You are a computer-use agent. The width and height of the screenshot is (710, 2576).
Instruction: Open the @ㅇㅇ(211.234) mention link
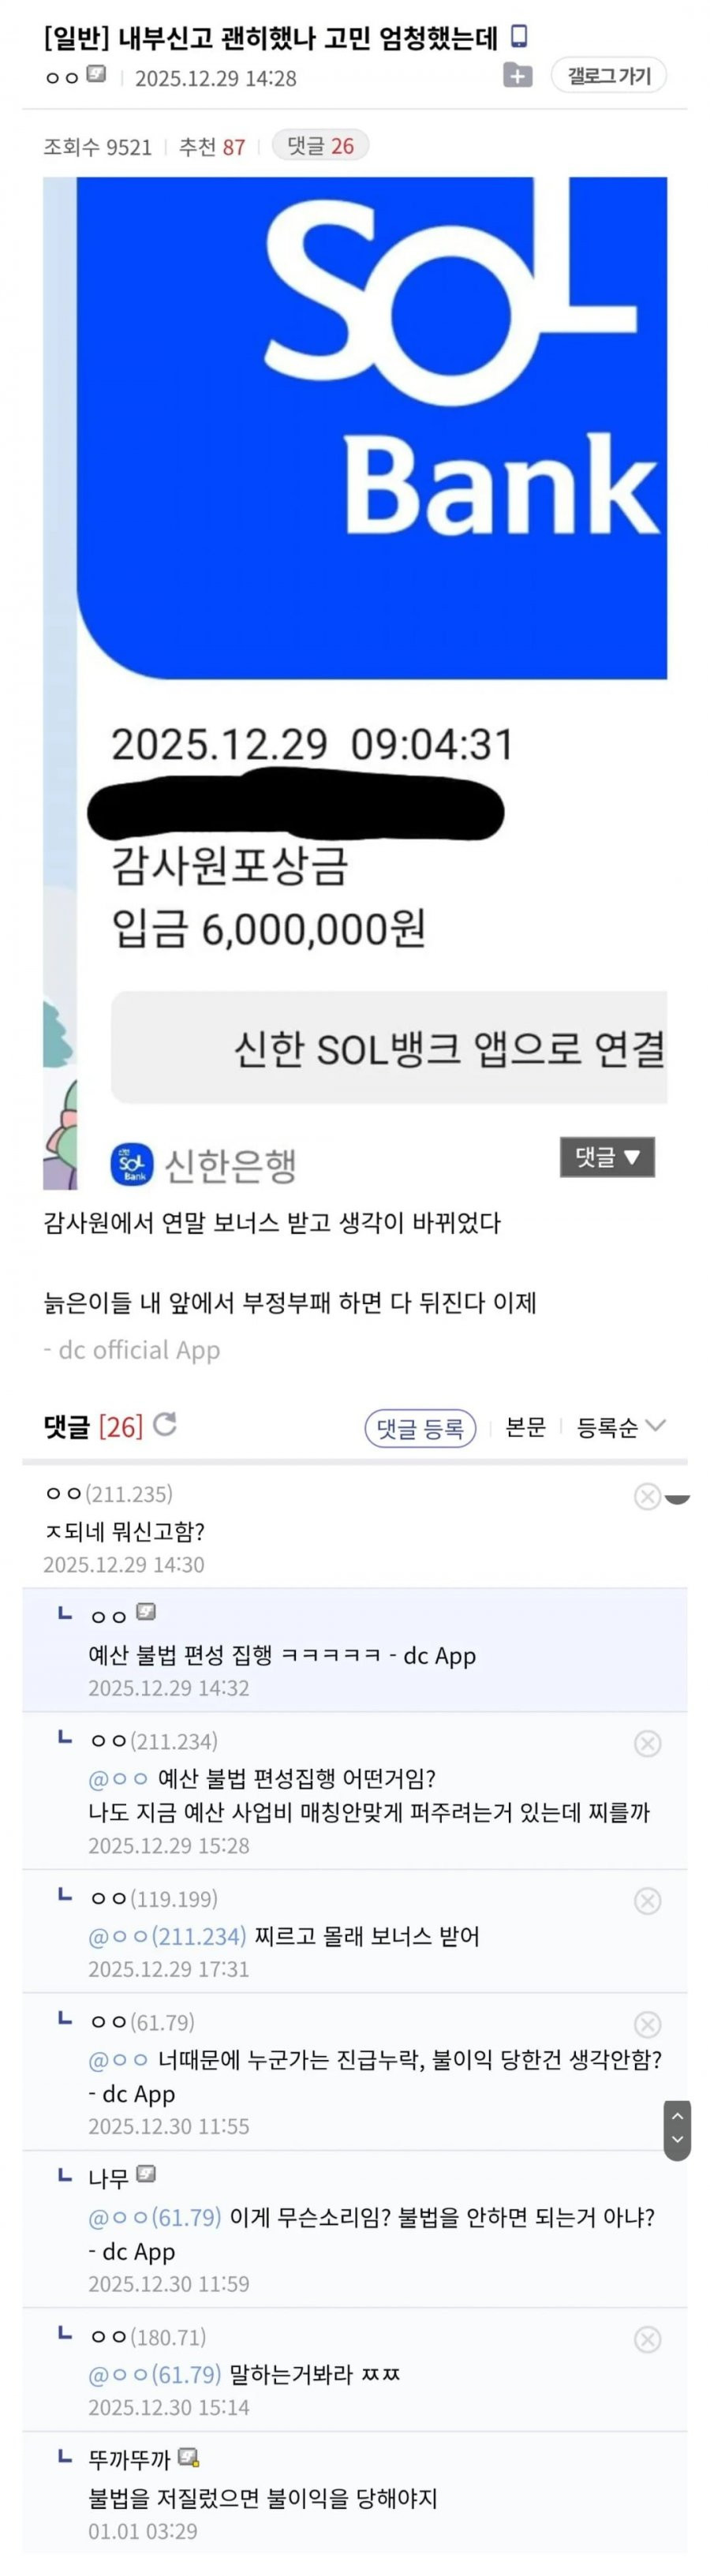tap(167, 1936)
